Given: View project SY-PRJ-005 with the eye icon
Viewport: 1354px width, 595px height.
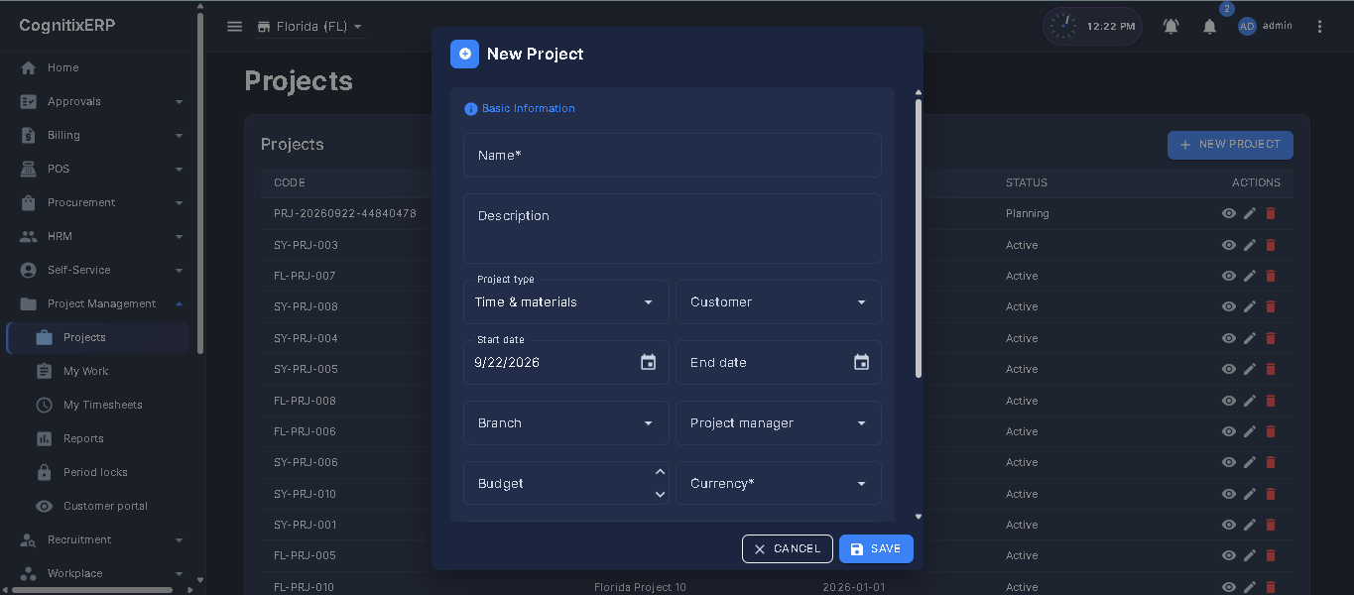Looking at the screenshot, I should [x=1229, y=369].
